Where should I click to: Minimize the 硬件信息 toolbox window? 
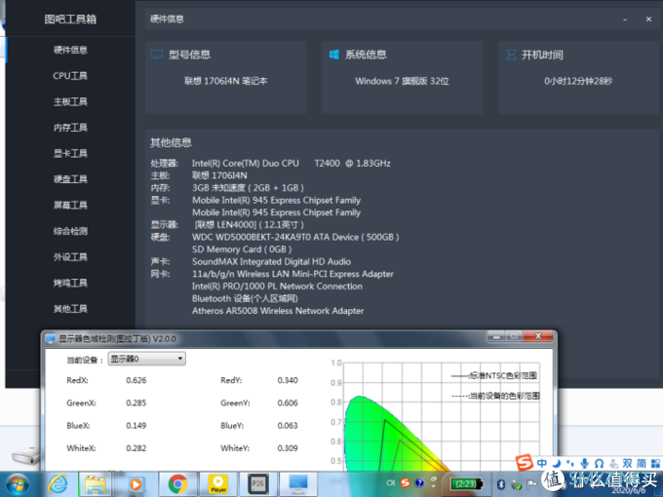point(625,19)
